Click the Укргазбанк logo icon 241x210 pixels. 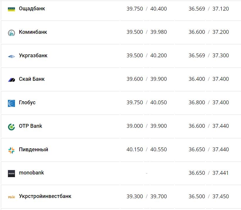coord(11,56)
